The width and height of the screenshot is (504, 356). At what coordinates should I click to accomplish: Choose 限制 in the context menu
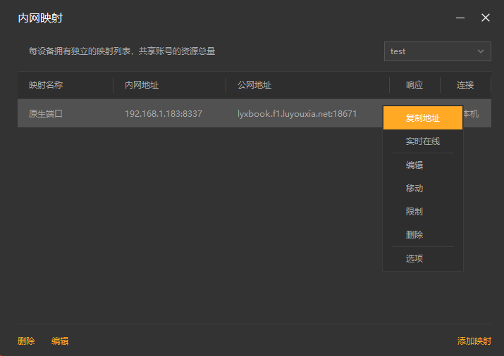coord(414,212)
